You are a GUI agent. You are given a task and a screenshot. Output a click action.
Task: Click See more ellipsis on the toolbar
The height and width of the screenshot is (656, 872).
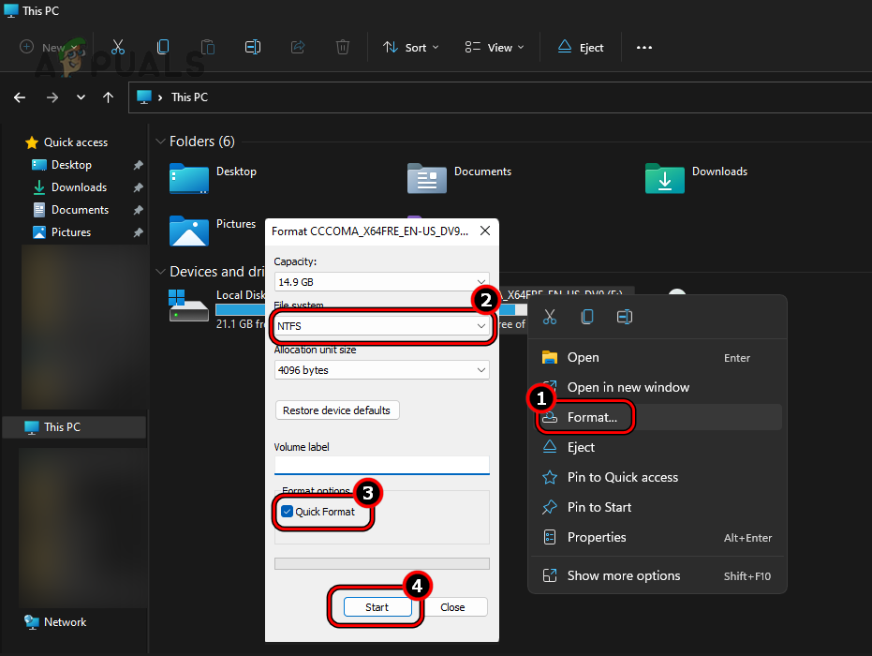click(643, 47)
